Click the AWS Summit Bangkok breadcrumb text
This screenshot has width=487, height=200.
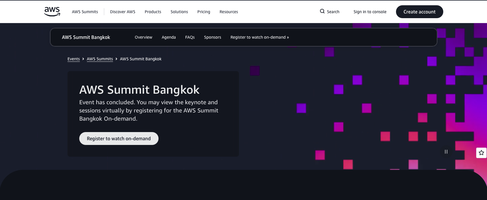tap(141, 59)
